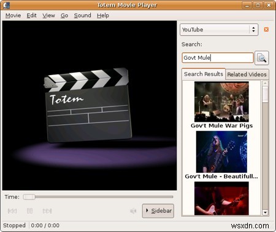This screenshot has height=232, width=276.
Task: Open the Edit menu
Action: (31, 15)
